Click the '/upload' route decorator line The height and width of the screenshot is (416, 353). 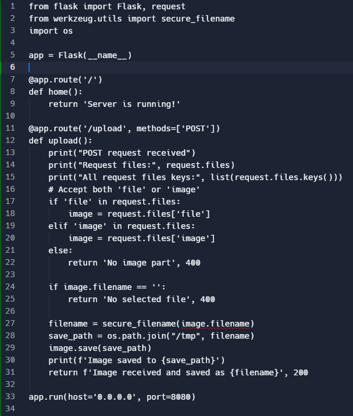(x=124, y=128)
